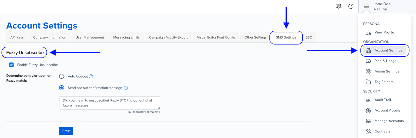Click the help question mark icon in header

point(351,6)
